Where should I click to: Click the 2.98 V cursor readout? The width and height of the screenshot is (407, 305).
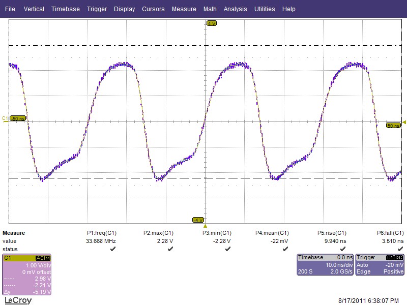(43, 279)
